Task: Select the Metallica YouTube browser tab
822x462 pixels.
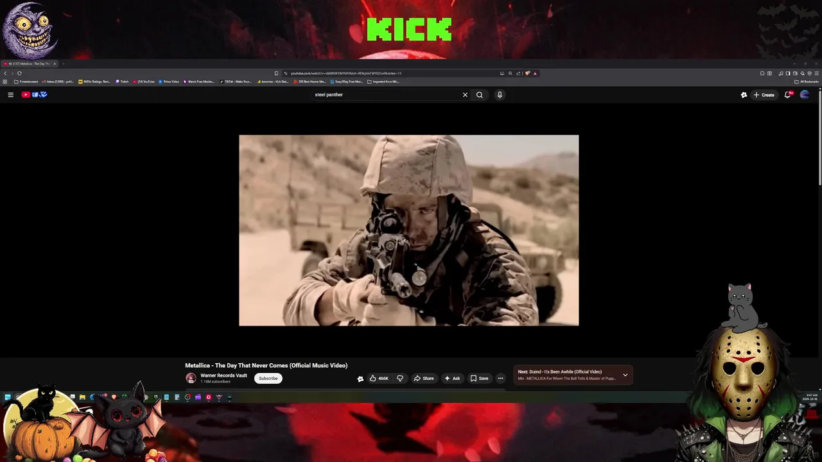Action: (x=29, y=64)
